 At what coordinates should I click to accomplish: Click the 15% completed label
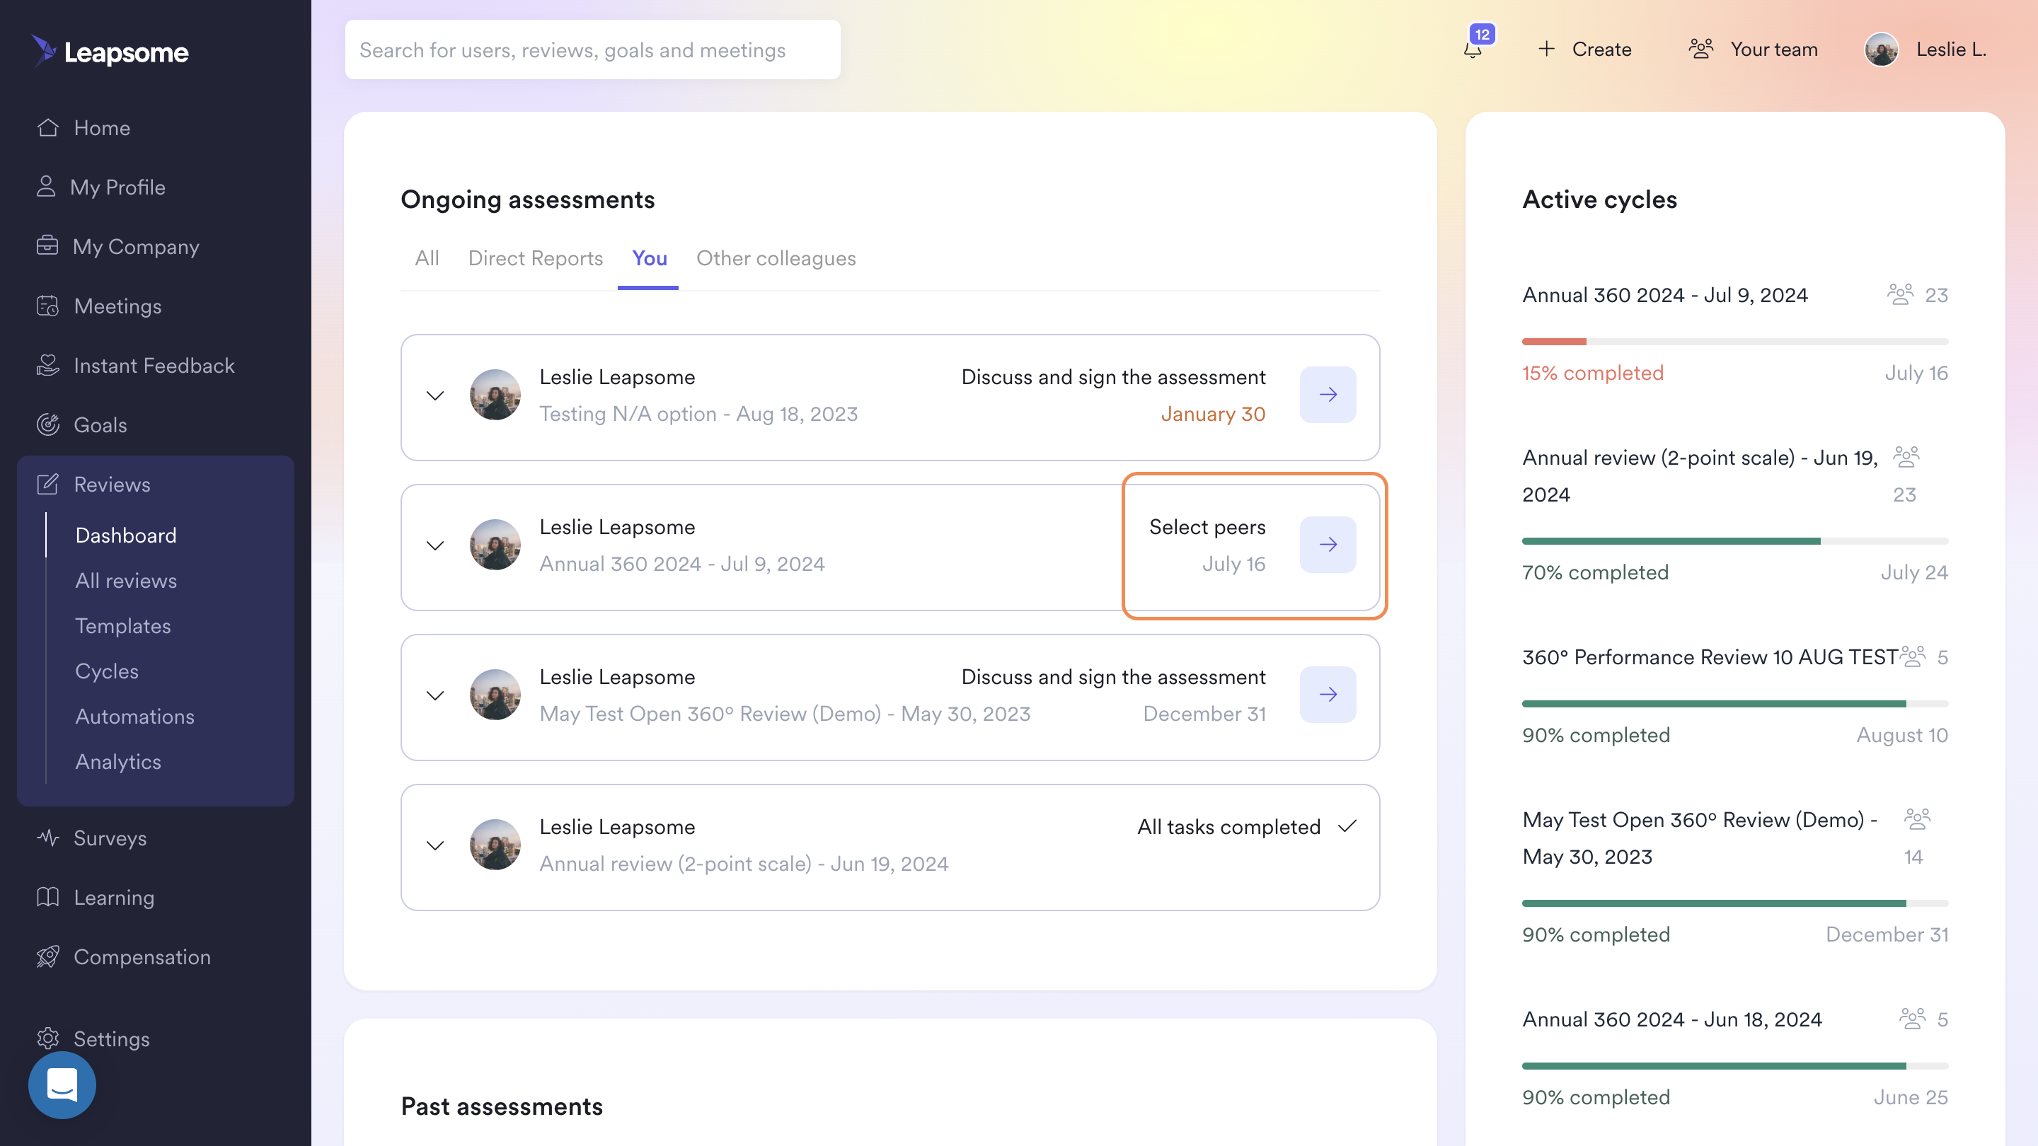[1593, 373]
